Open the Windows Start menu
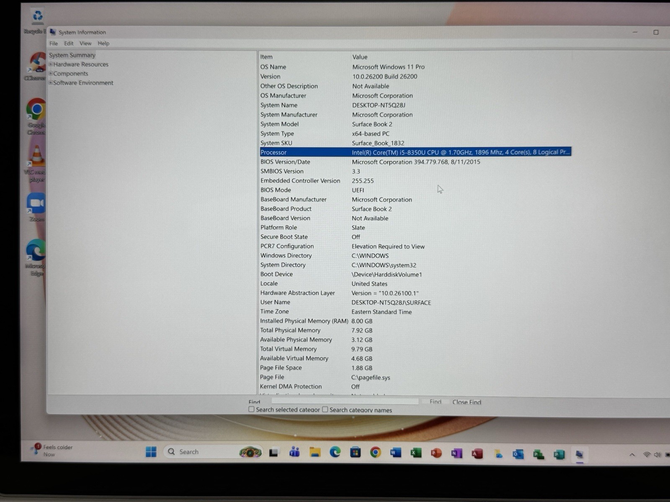 coord(151,452)
